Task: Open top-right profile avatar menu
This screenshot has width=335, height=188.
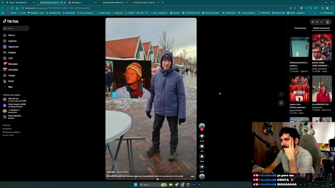Action: (327, 22)
